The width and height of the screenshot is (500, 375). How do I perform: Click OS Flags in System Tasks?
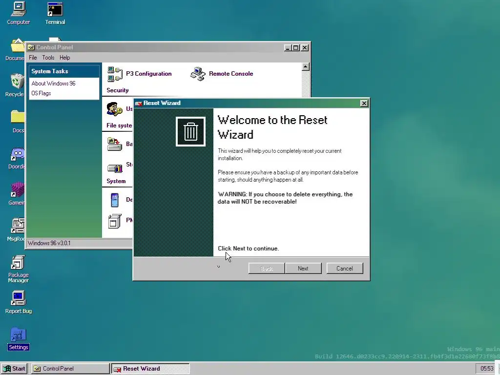click(x=41, y=93)
